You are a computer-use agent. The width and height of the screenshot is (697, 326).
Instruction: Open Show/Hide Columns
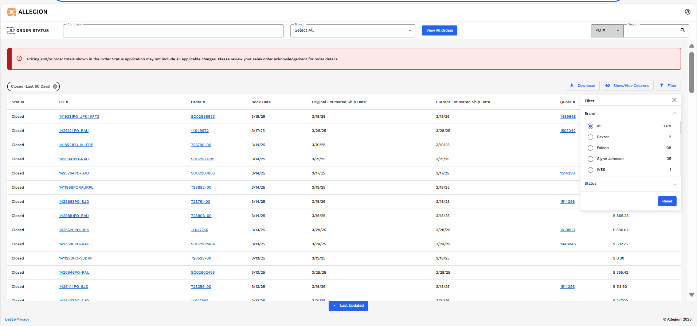tap(627, 86)
